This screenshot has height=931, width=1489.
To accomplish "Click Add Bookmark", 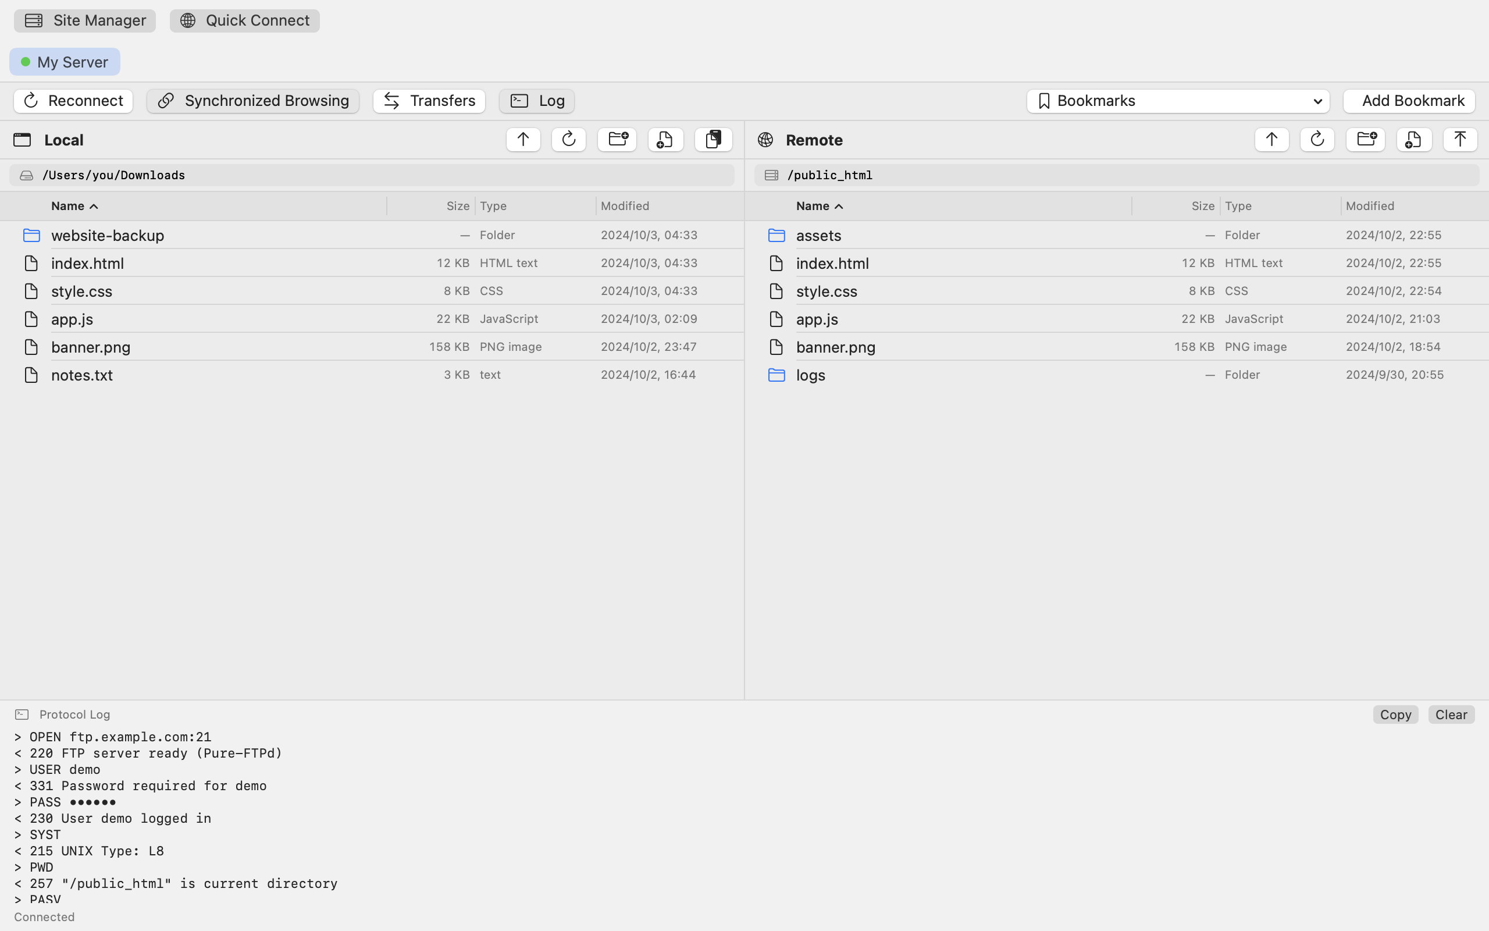I will (x=1409, y=101).
